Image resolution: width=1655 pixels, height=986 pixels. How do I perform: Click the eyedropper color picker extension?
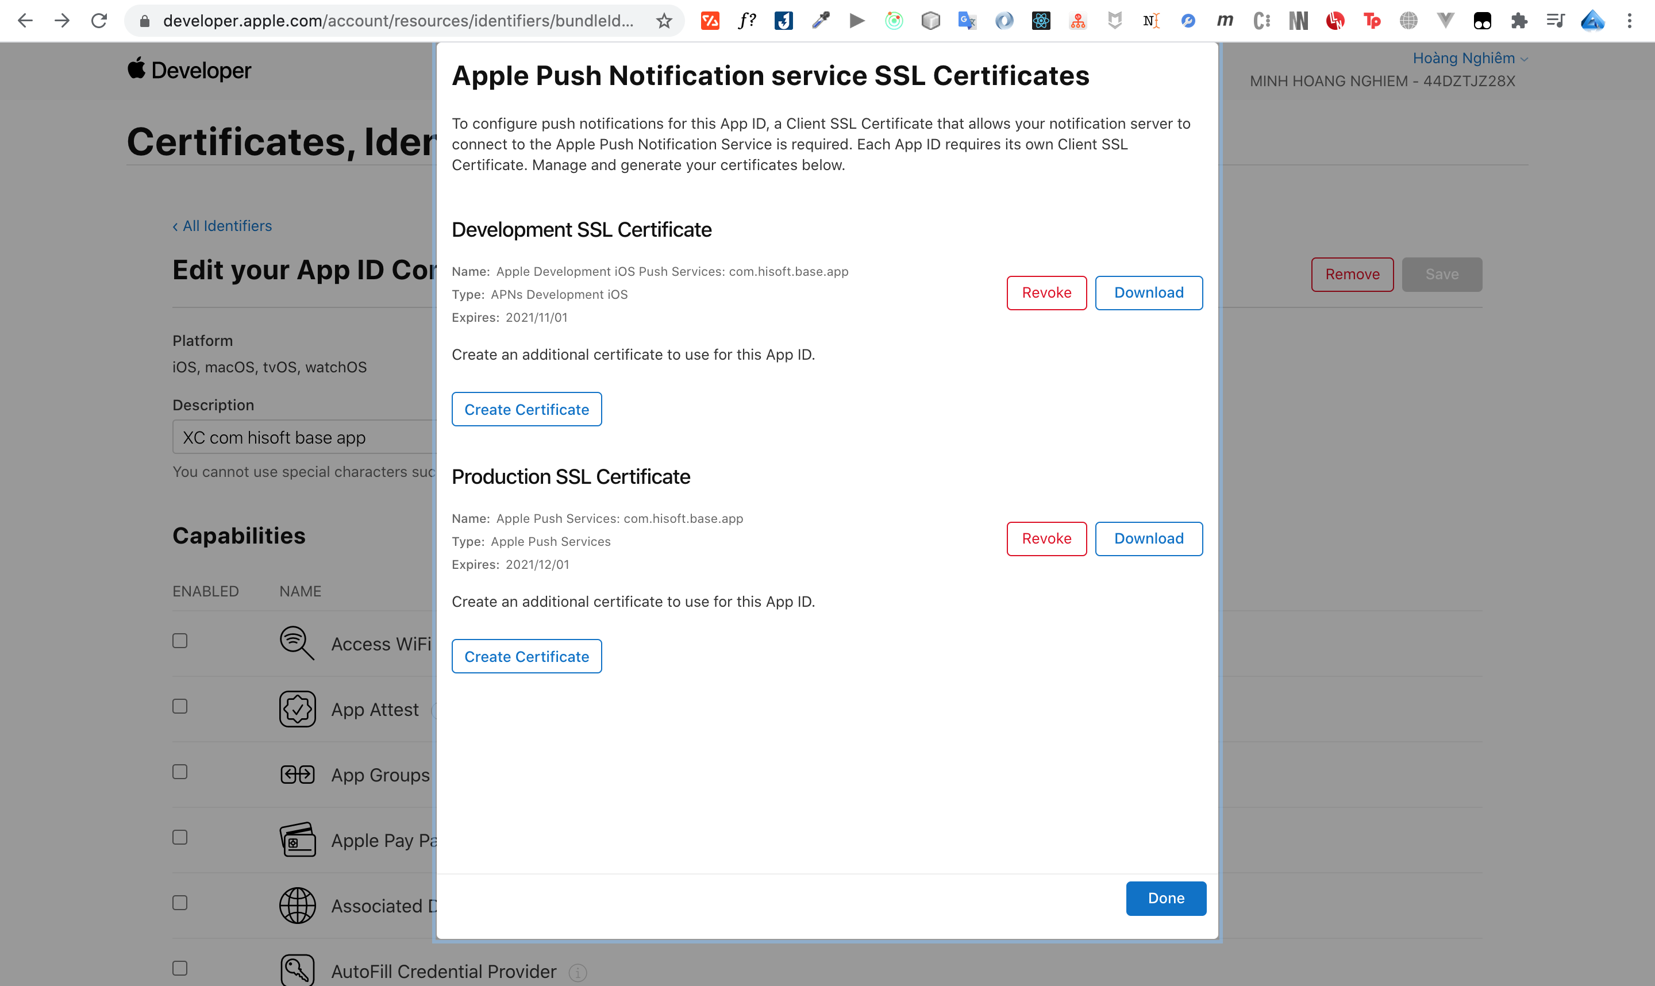tap(821, 21)
